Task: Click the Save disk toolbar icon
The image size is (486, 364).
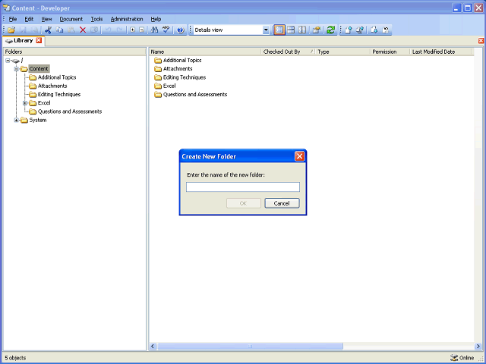Action: pos(23,30)
